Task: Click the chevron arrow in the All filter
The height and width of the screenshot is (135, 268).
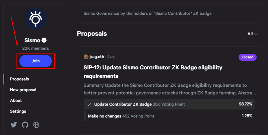Action: 256,34
